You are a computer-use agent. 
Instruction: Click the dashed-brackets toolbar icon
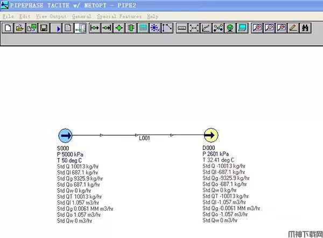[194, 28]
